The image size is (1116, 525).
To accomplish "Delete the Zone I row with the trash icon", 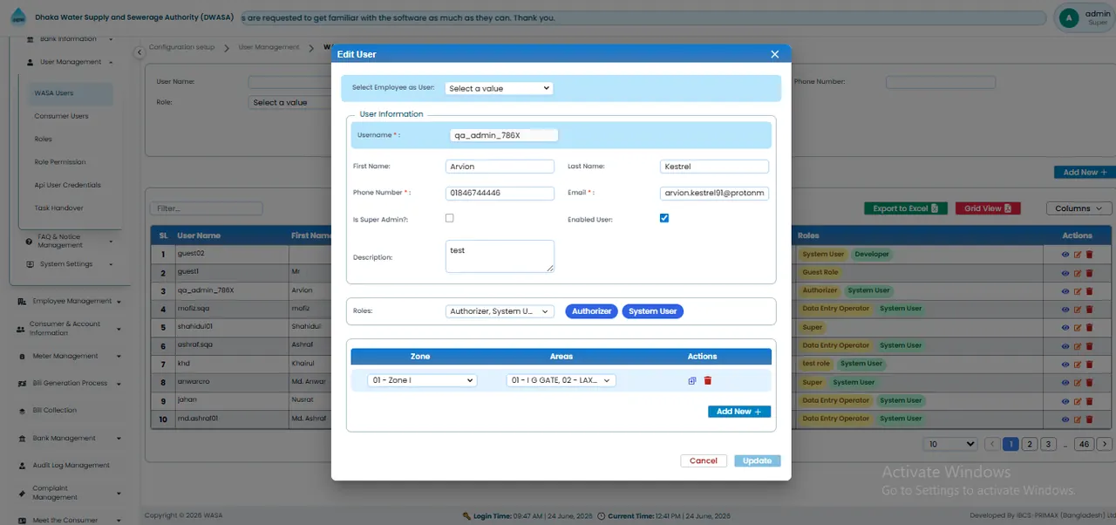I will click(708, 380).
